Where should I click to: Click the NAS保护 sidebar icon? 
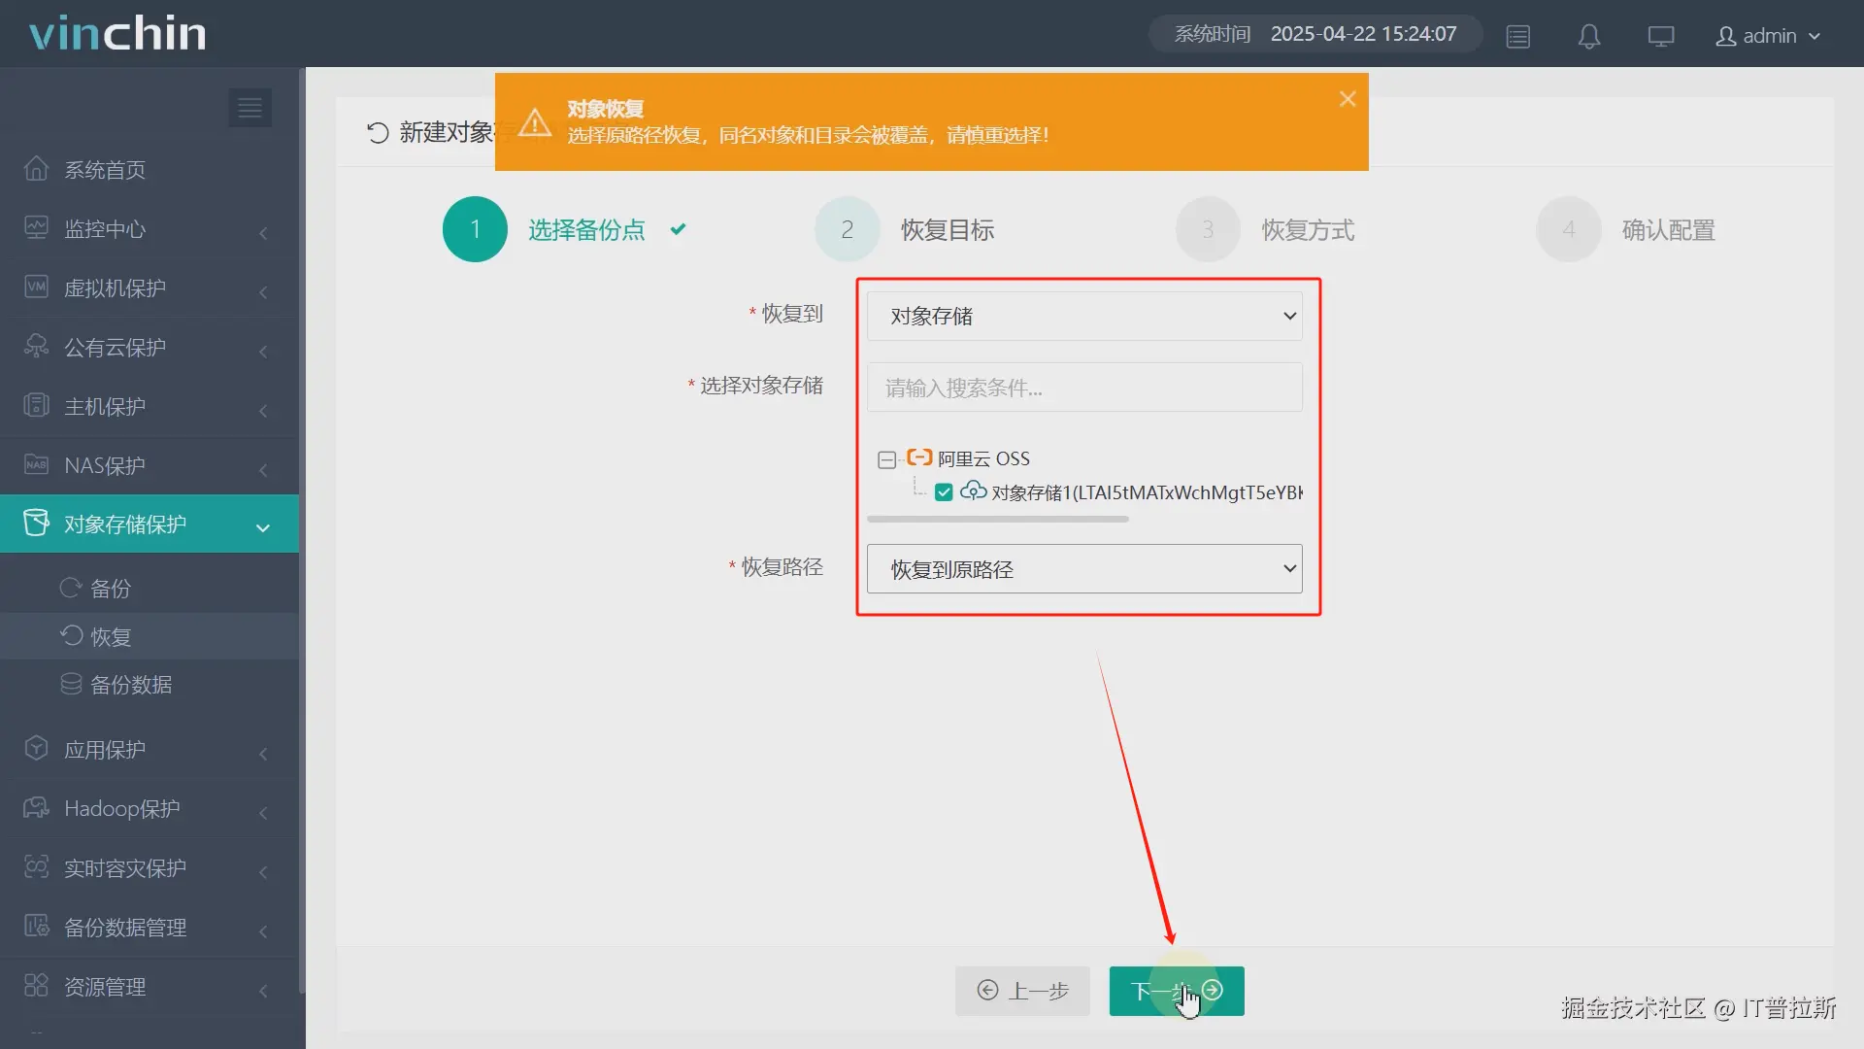coord(36,465)
